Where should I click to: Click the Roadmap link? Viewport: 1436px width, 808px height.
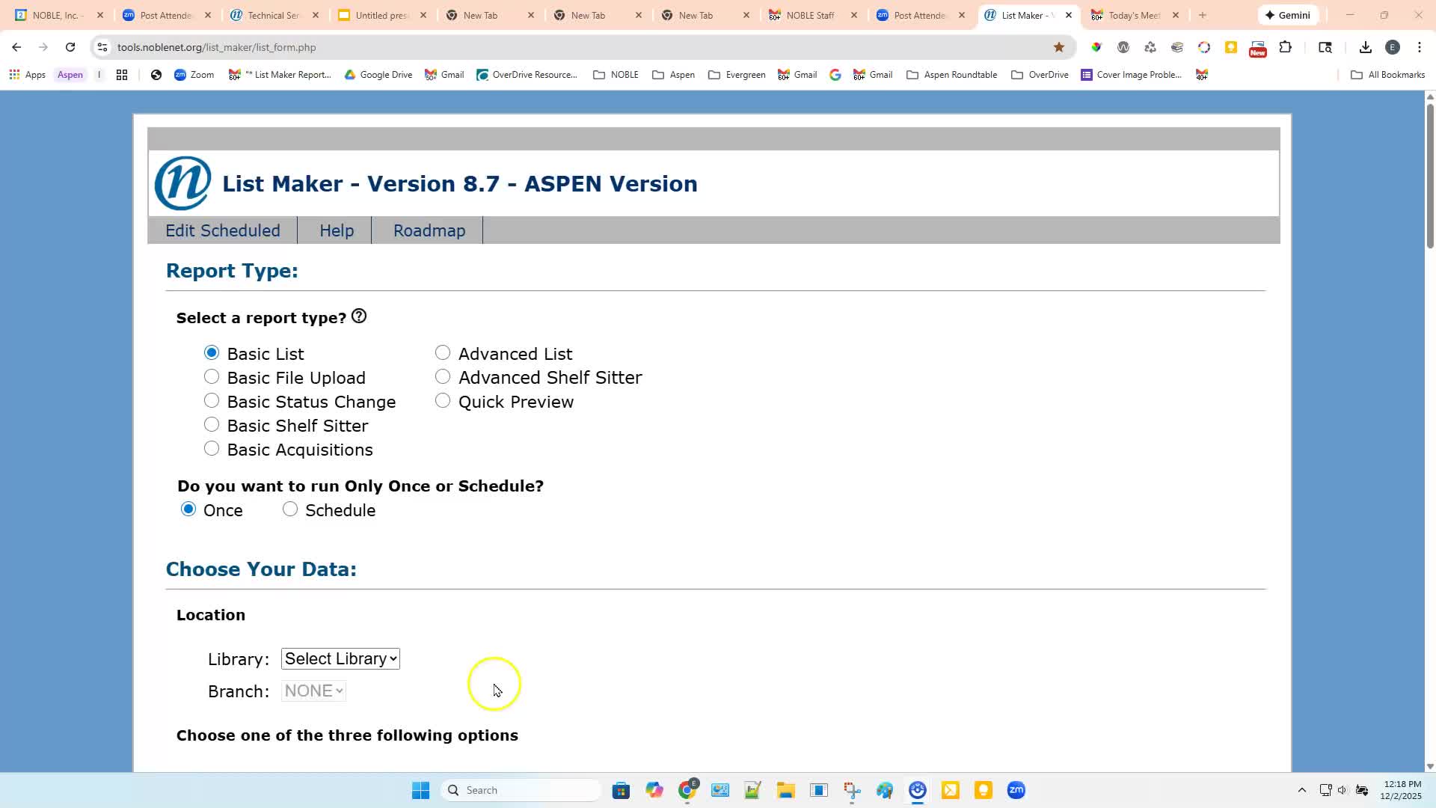point(429,230)
